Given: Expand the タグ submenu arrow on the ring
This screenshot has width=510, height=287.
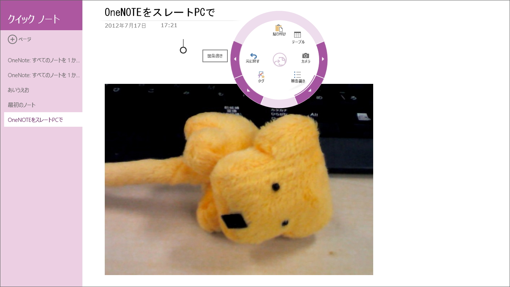Looking at the screenshot, I should [248, 90].
